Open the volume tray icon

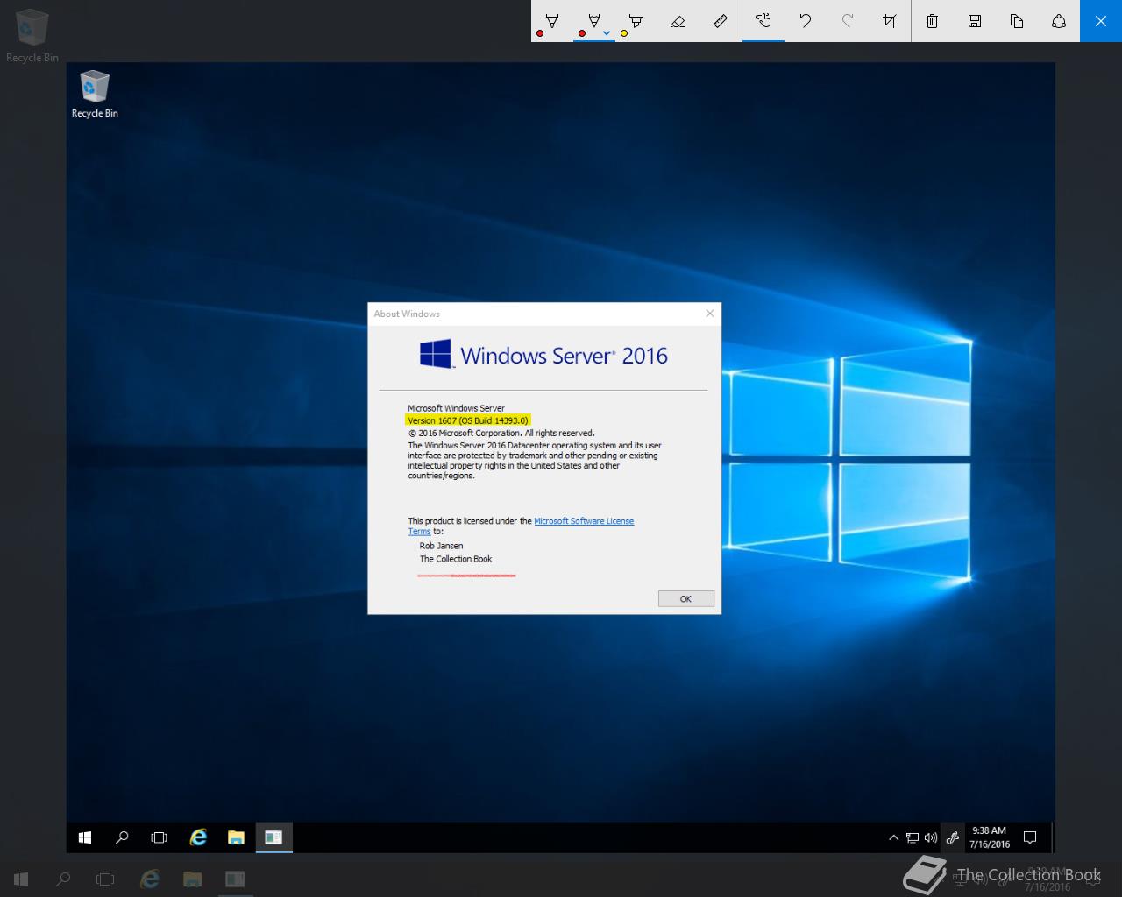[x=930, y=837]
